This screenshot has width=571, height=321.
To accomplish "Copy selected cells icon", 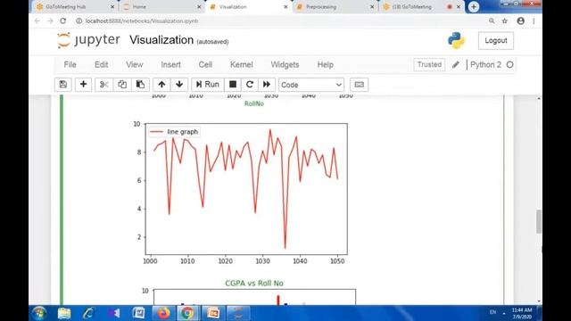I will coord(122,85).
